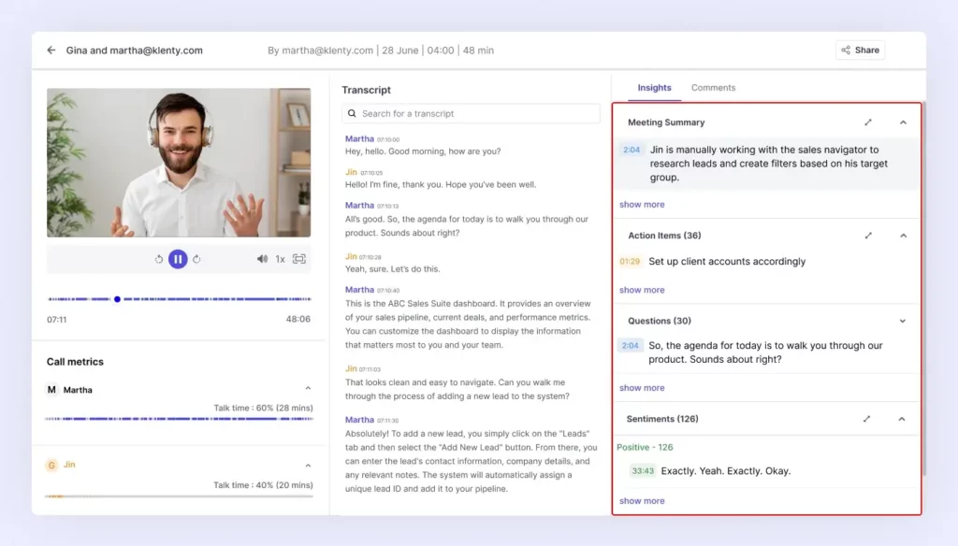
Task: Open the Share option at top right
Action: click(x=859, y=50)
